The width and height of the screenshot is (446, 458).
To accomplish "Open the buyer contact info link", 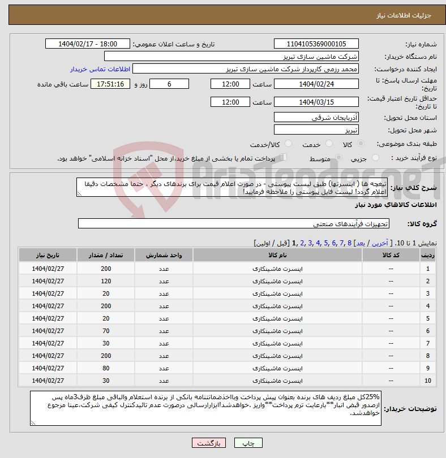I will click(x=100, y=69).
